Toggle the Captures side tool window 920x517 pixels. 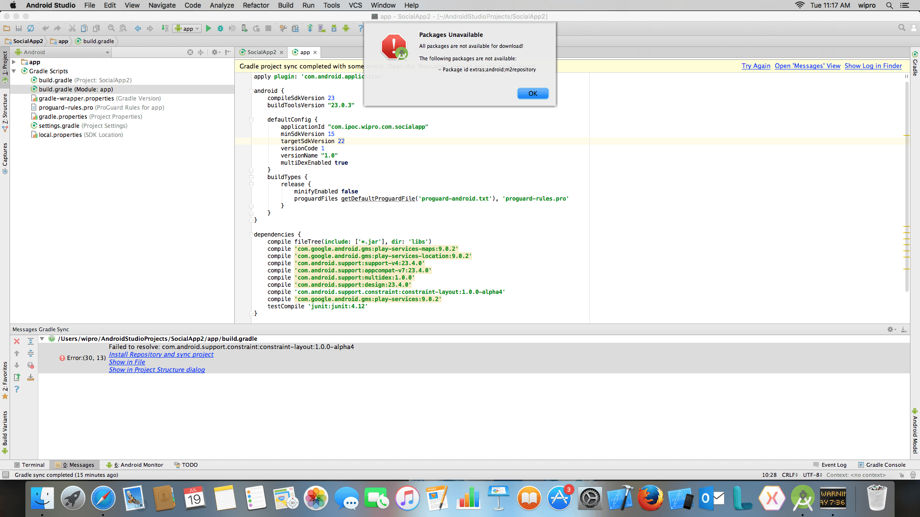5,158
